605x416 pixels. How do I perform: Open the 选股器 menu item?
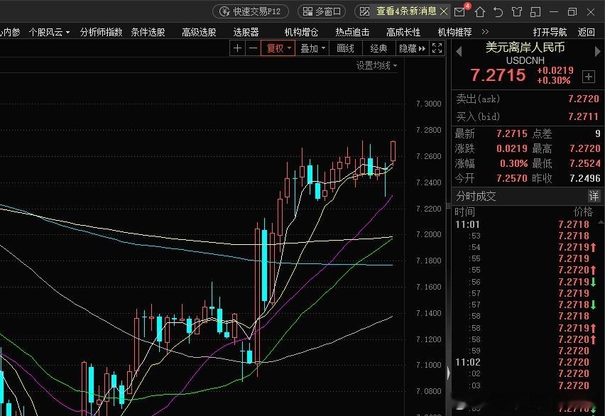246,32
